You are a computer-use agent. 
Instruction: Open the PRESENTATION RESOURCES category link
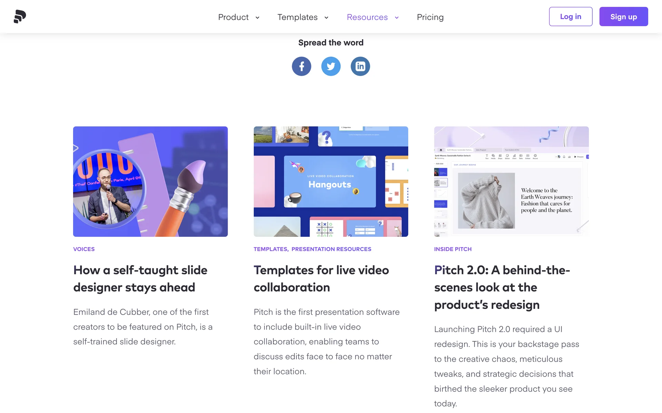(331, 249)
